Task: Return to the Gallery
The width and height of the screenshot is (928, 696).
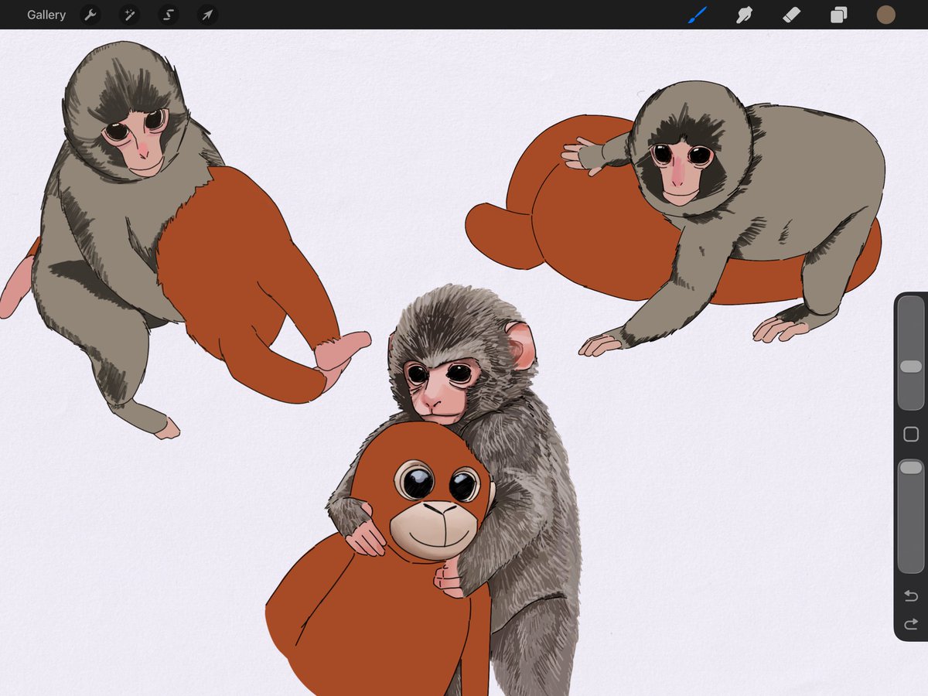Action: (x=46, y=15)
